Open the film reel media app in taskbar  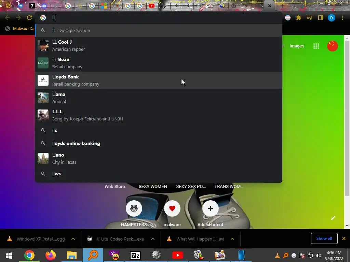(x=199, y=255)
